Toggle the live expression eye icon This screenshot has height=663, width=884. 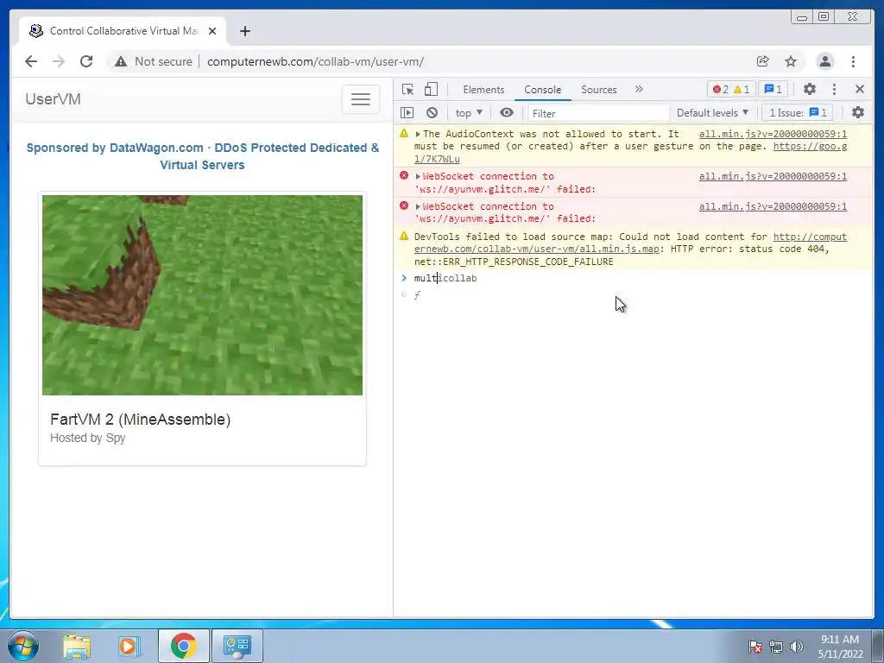coord(507,113)
